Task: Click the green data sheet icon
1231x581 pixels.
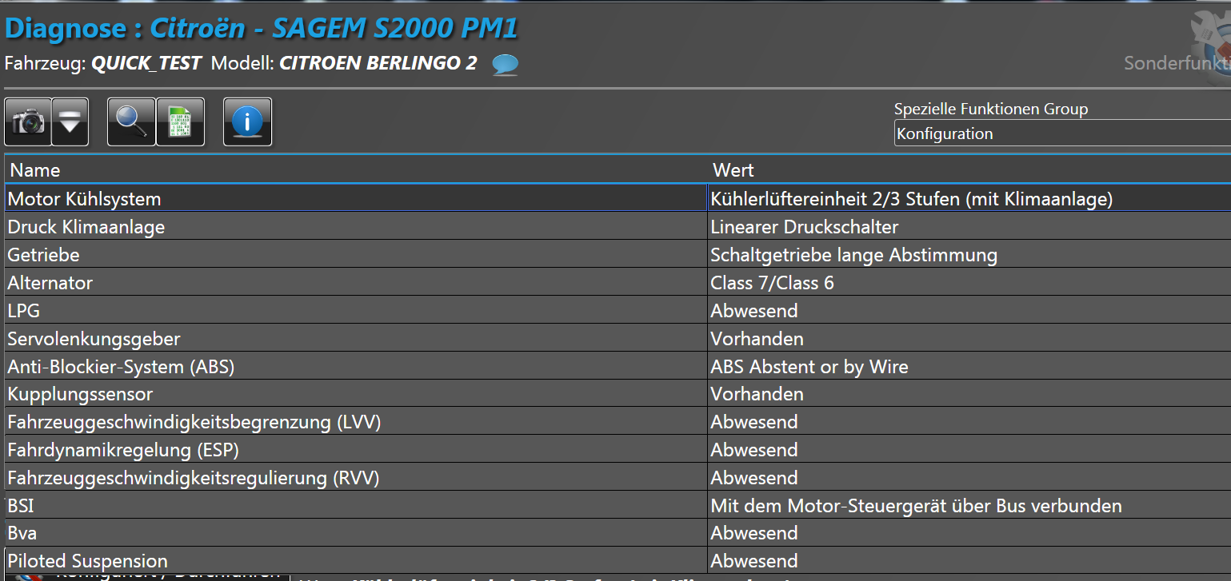Action: [x=181, y=122]
